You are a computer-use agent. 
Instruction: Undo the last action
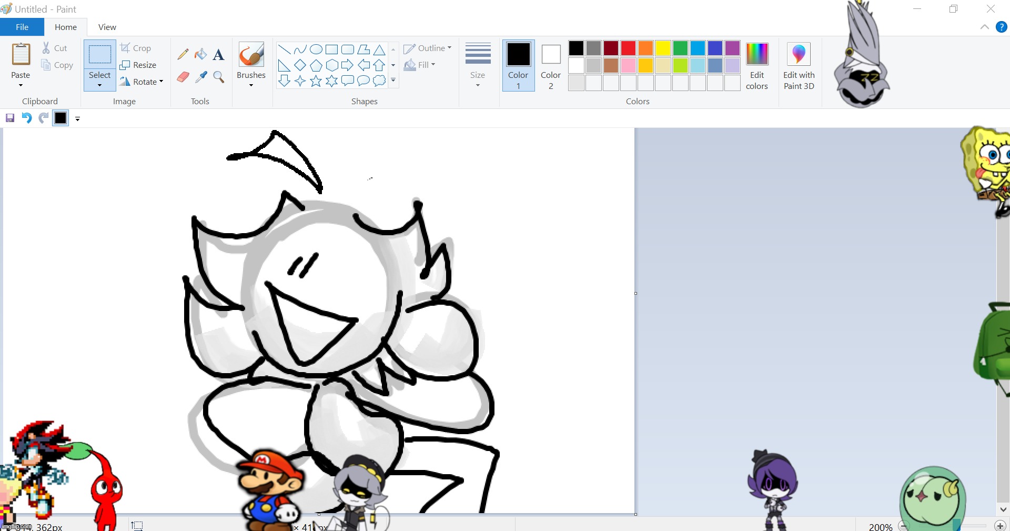click(26, 118)
